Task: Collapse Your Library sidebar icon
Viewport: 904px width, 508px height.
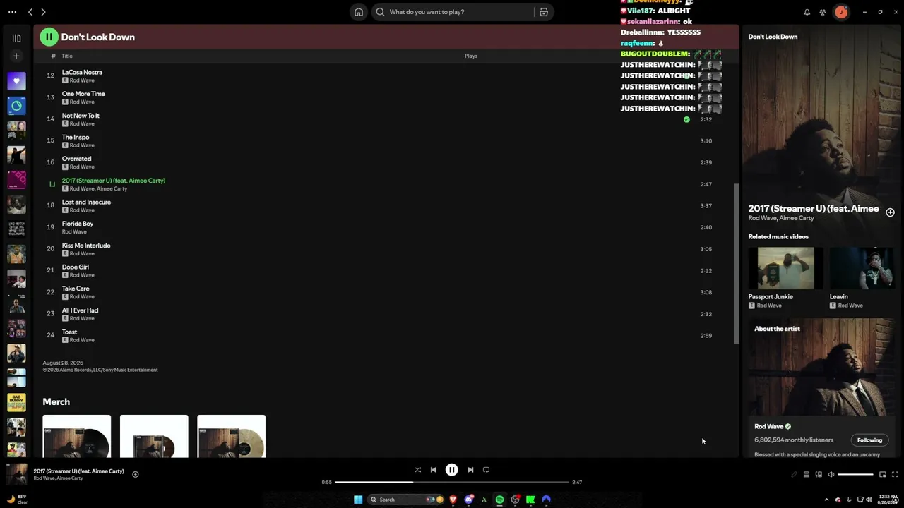Action: (x=16, y=38)
